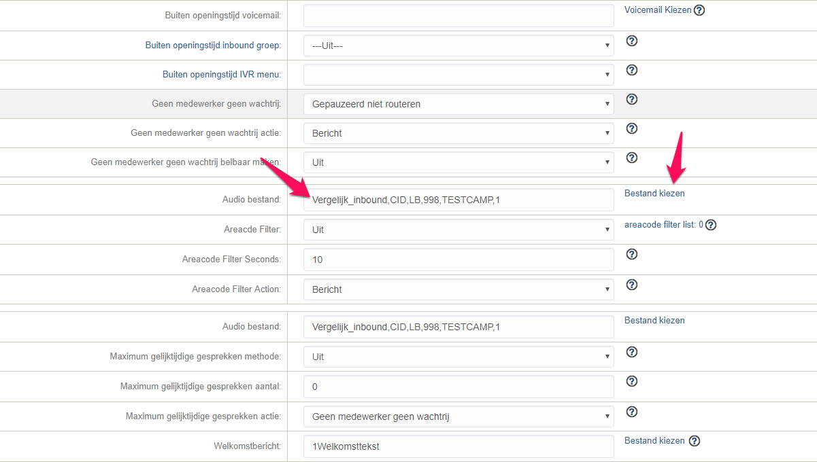This screenshot has height=462, width=817.
Task: Open Geen medewerker geen wachtrij actie dropdown
Action: coord(458,133)
